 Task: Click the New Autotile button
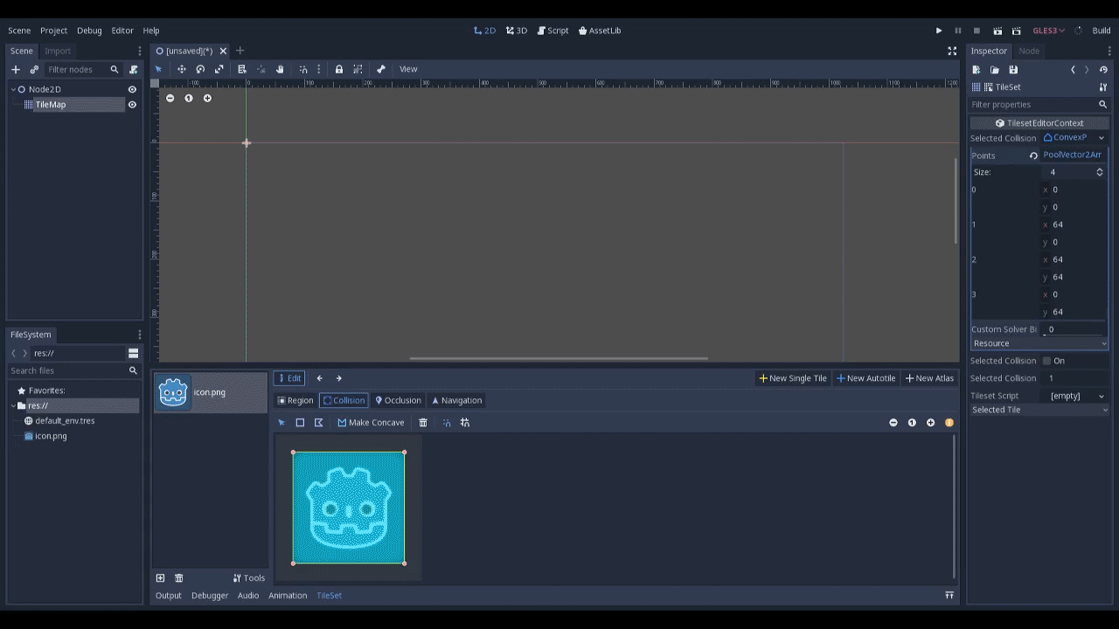click(x=865, y=378)
